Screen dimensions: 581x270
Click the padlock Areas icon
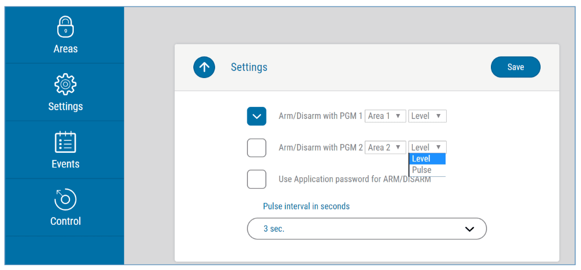[66, 26]
